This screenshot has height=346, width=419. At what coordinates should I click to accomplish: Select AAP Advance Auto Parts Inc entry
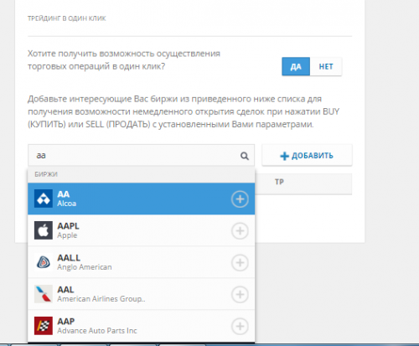[x=141, y=326]
